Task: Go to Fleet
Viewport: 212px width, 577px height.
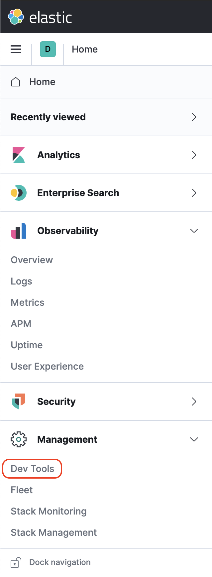Action: (21, 490)
